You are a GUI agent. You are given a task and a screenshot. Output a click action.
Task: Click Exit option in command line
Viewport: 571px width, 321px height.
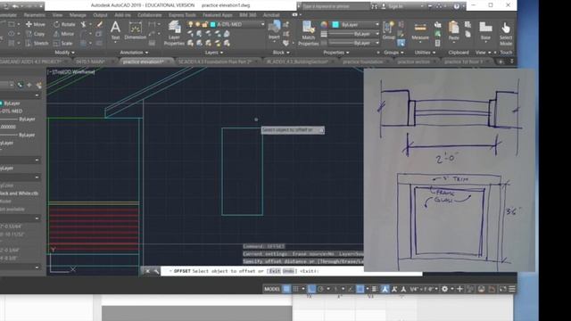point(275,271)
